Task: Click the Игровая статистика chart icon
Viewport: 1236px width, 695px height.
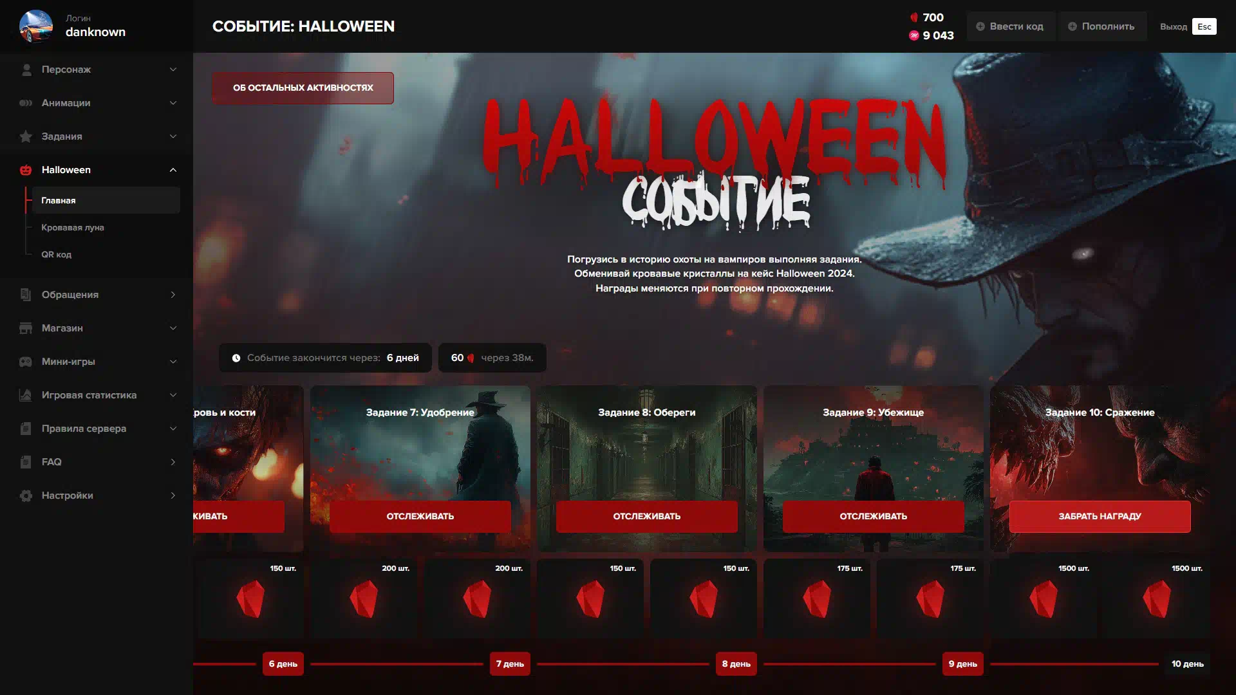Action: click(26, 395)
